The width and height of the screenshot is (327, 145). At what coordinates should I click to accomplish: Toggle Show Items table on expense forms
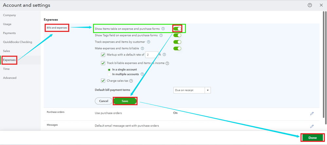point(177,29)
